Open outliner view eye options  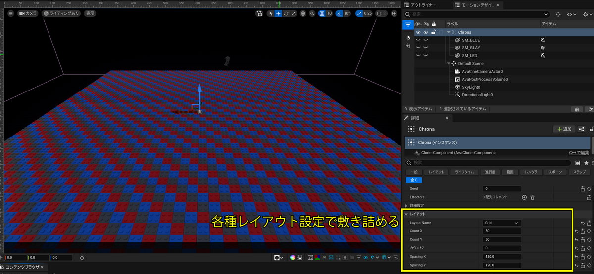[572, 14]
